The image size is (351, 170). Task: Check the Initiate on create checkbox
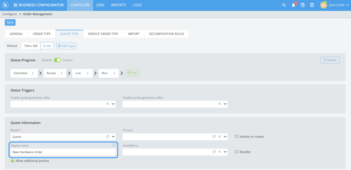click(x=236, y=136)
